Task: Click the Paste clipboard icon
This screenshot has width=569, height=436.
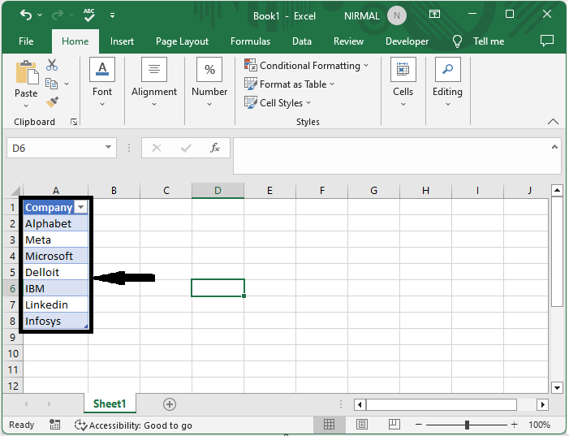Action: coord(27,72)
